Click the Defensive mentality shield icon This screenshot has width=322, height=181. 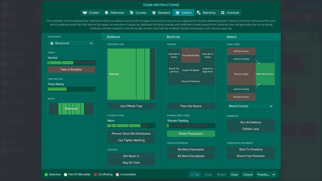tap(106, 13)
